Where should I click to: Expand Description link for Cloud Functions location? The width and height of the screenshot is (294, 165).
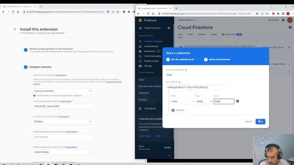(61, 75)
